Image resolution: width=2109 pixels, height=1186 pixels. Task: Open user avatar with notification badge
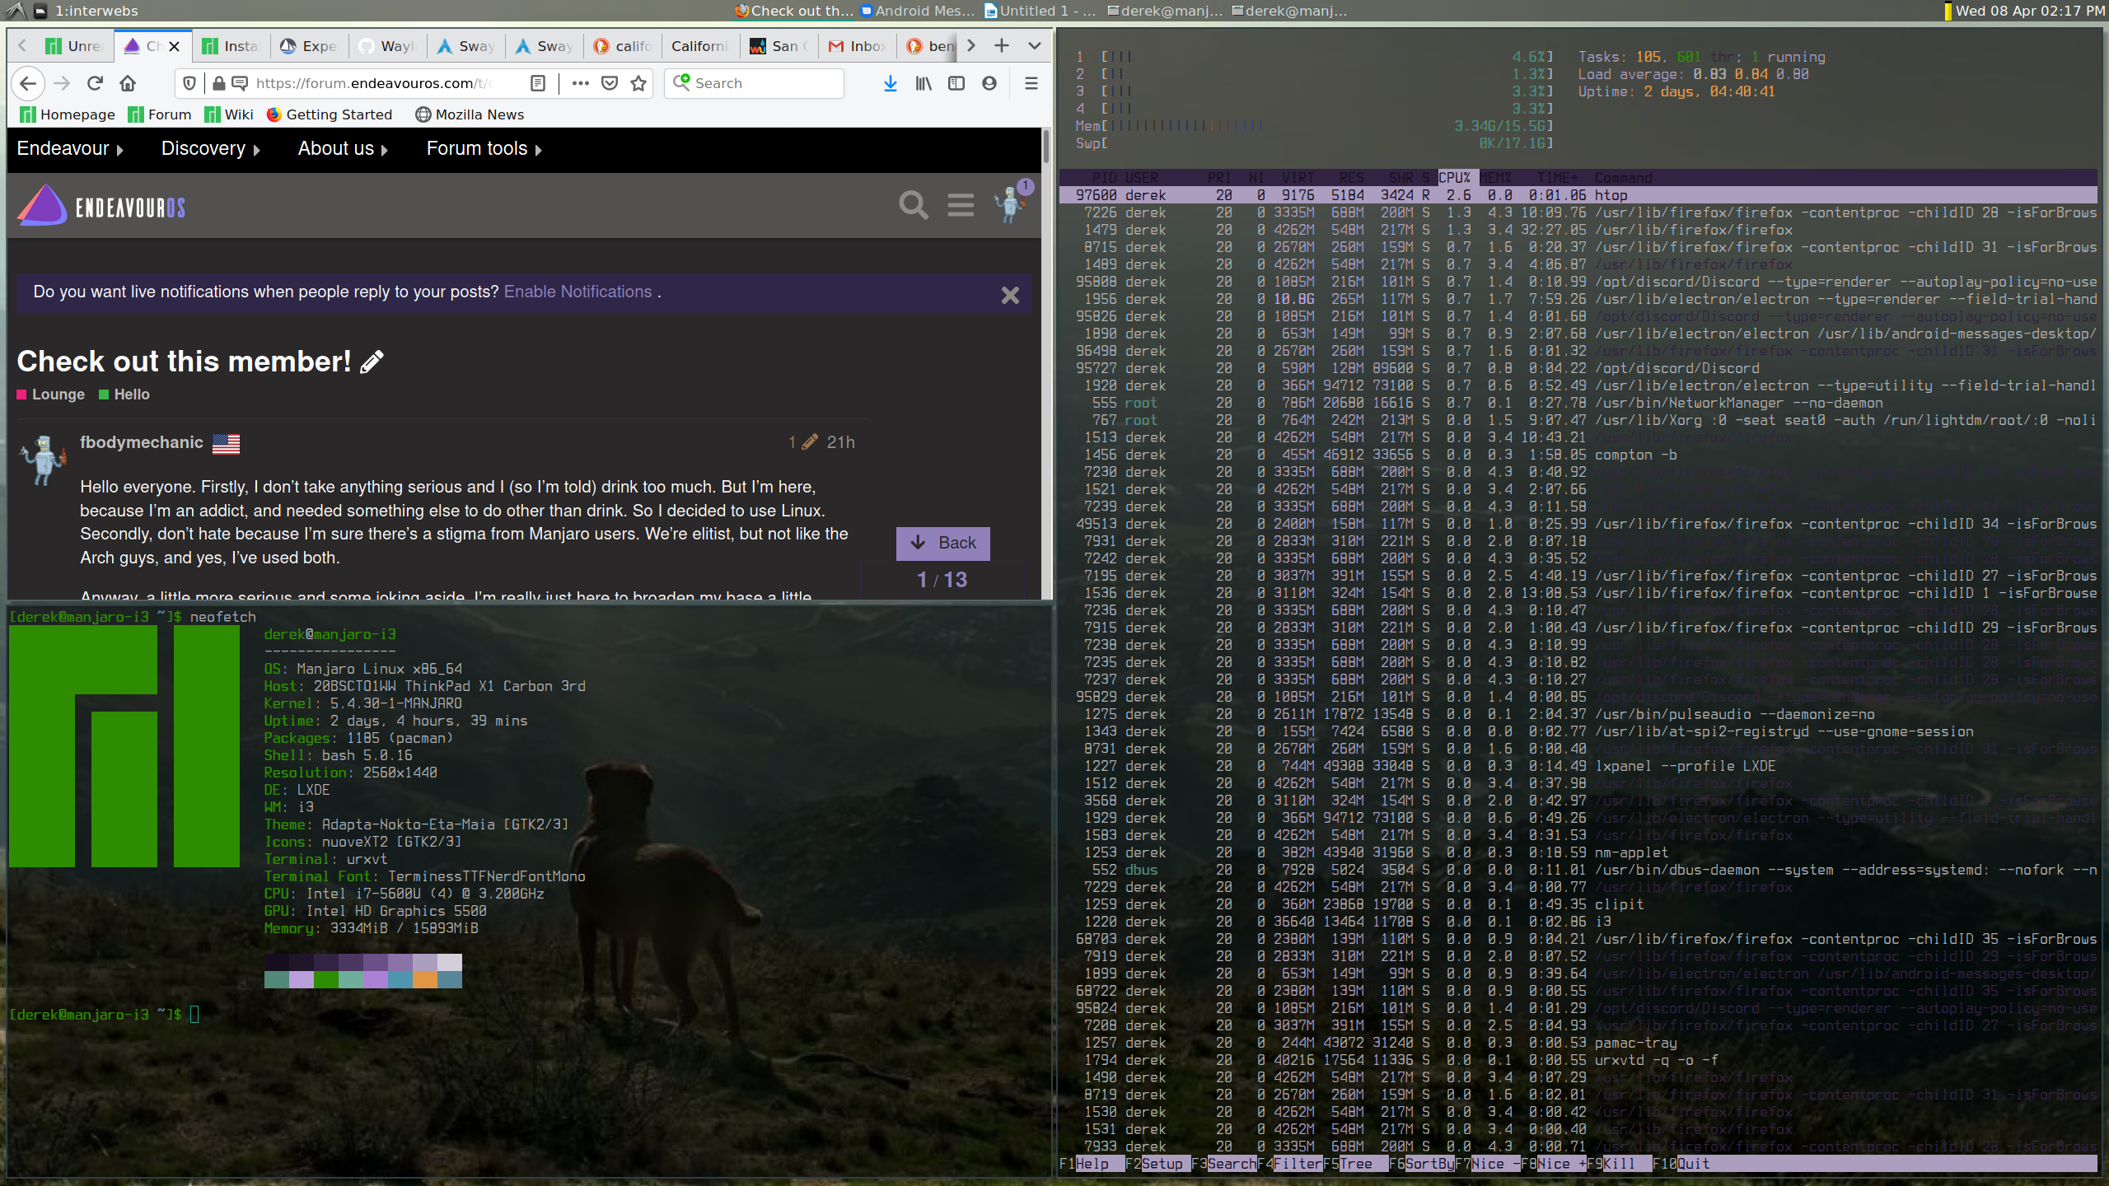pyautogui.click(x=1012, y=203)
